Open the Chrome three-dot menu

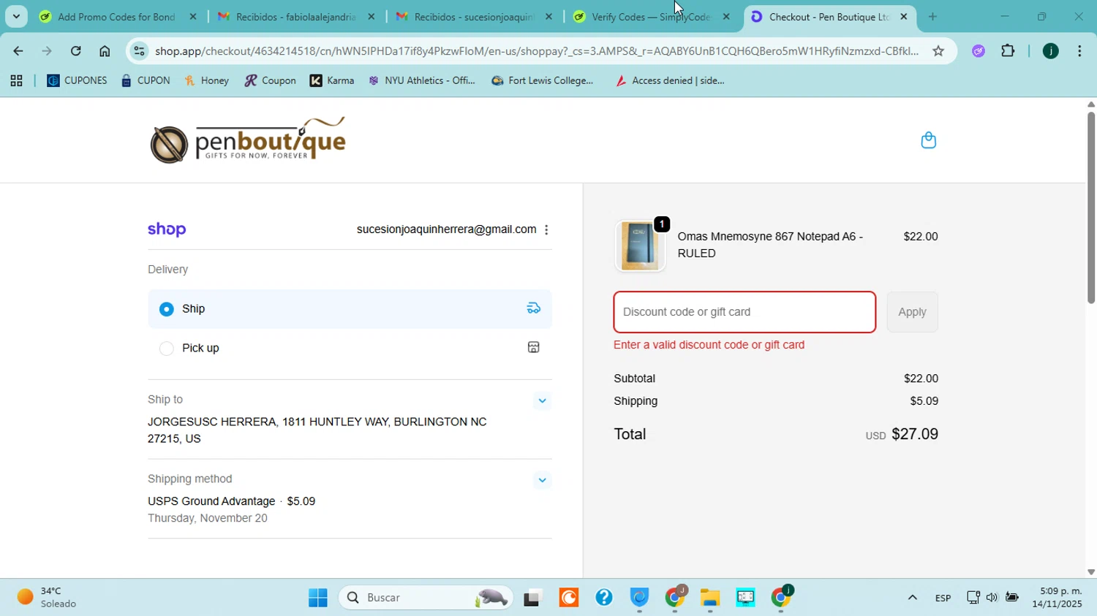[x=1079, y=51]
